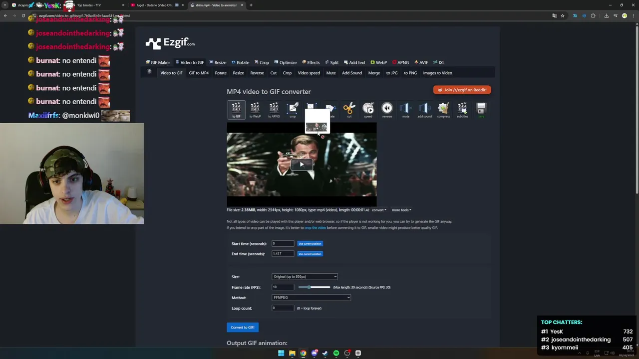Open the Effects menu item
Image resolution: width=639 pixels, height=359 pixels.
(x=311, y=62)
